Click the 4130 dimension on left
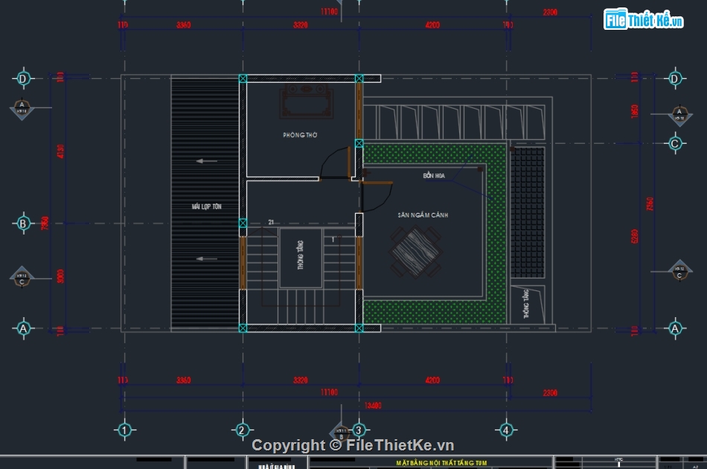 tap(60, 151)
